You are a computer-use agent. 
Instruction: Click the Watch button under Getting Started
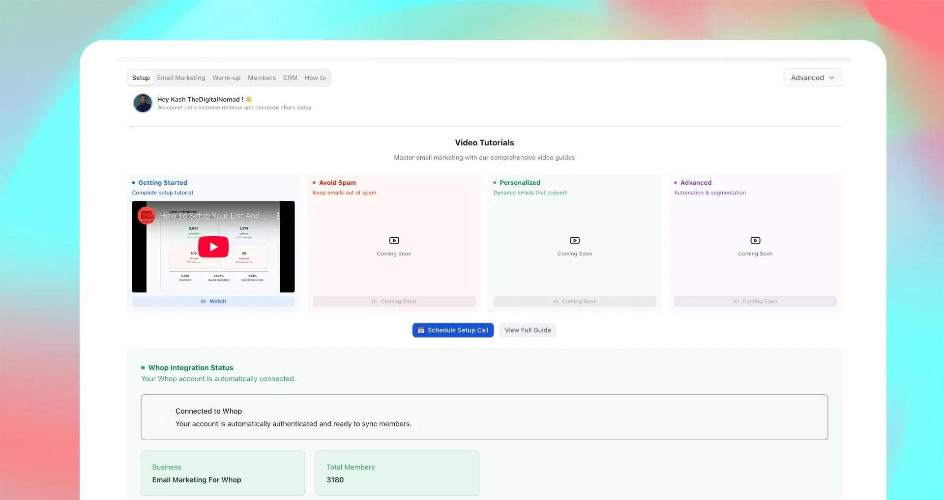(x=213, y=302)
